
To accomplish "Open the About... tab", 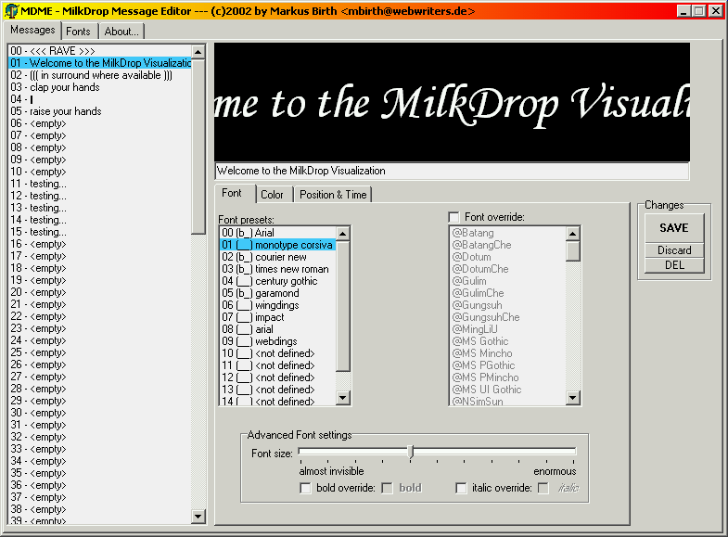I will click(x=121, y=32).
